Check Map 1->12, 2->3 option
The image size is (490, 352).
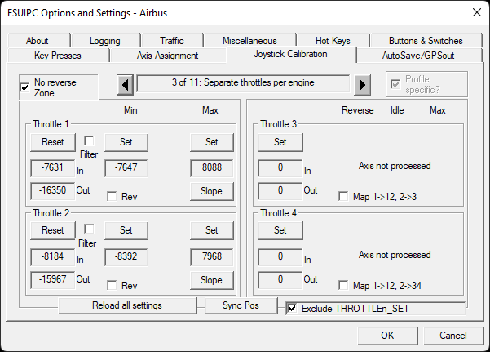[343, 196]
